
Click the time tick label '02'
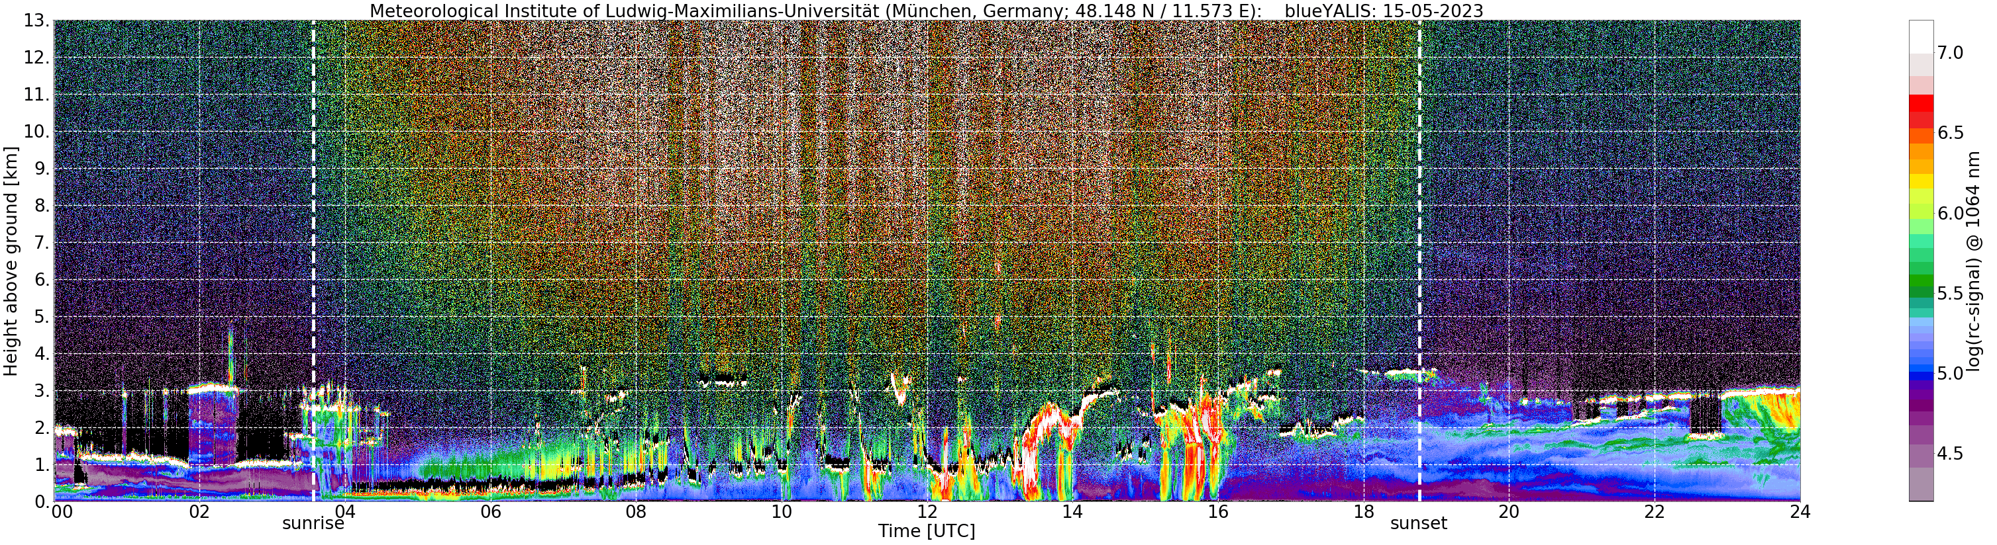click(x=199, y=512)
